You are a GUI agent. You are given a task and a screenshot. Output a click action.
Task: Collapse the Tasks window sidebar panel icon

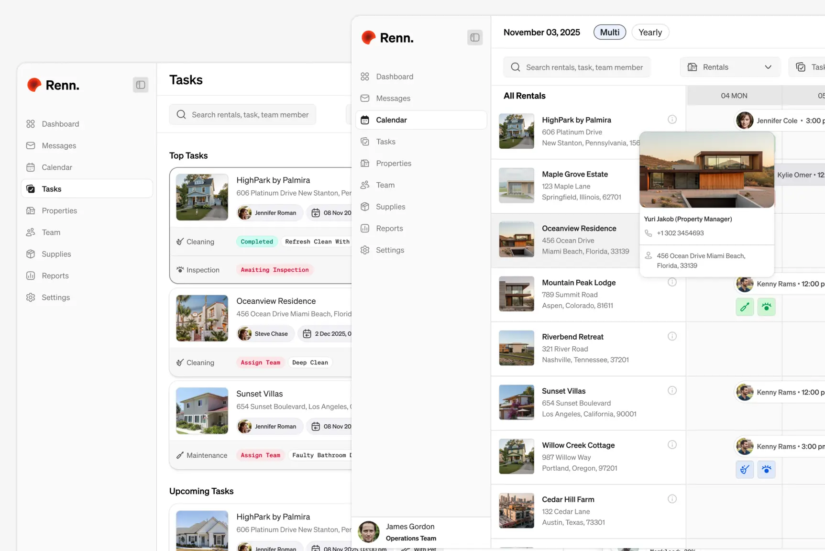pos(140,85)
